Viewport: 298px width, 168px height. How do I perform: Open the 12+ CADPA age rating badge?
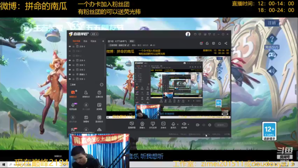(269, 131)
